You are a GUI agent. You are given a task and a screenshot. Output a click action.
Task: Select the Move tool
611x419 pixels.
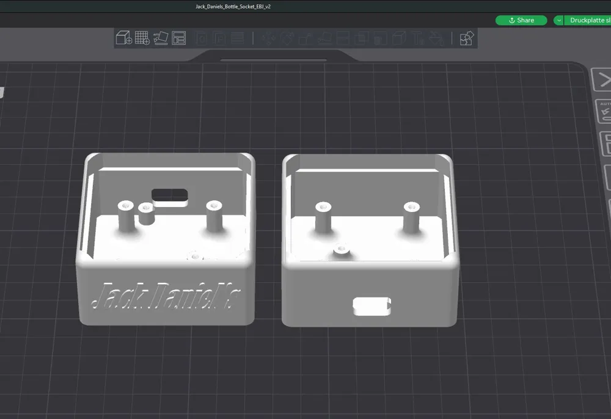[x=268, y=38]
